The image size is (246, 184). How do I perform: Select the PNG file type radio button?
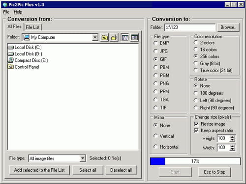tap(155, 83)
